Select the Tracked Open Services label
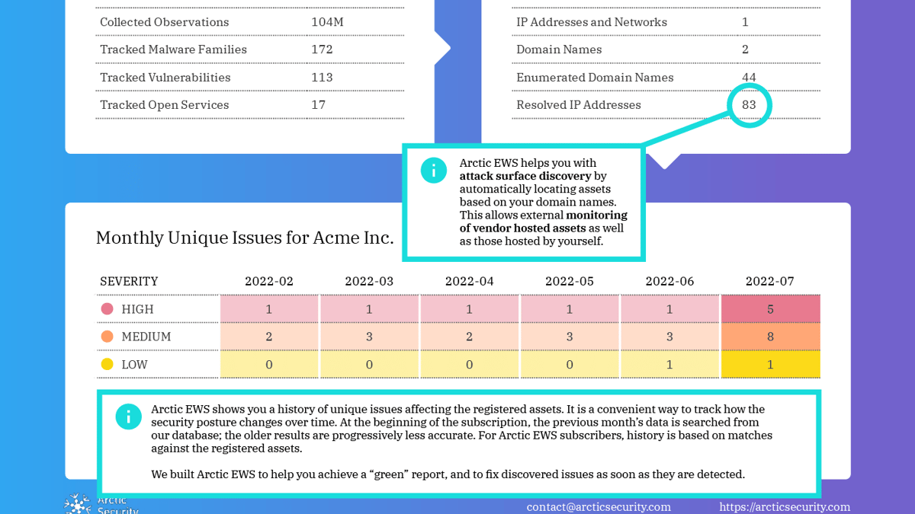The width and height of the screenshot is (915, 514). point(165,105)
